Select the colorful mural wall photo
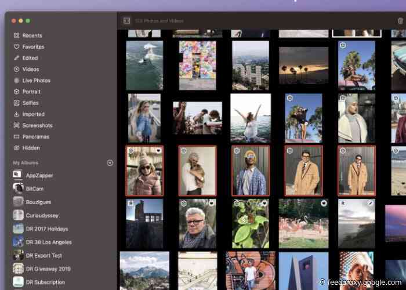The width and height of the screenshot is (406, 290). [x=198, y=65]
